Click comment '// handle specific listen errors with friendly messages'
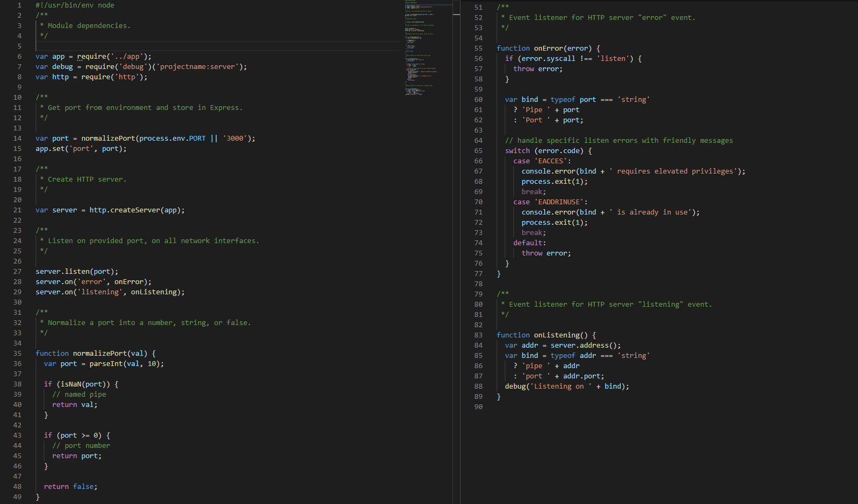This screenshot has width=858, height=504. [x=619, y=140]
